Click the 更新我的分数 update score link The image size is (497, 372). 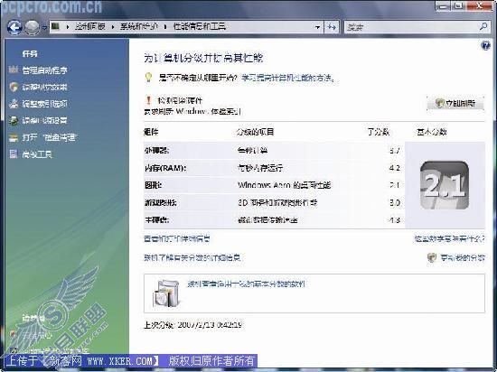[463, 257]
